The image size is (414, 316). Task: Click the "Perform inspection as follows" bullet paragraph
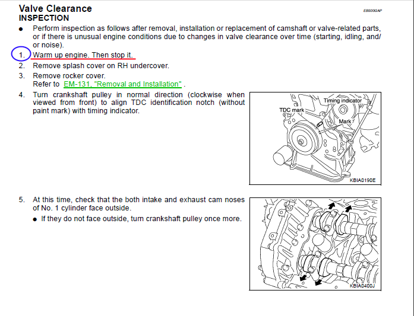[207, 36]
